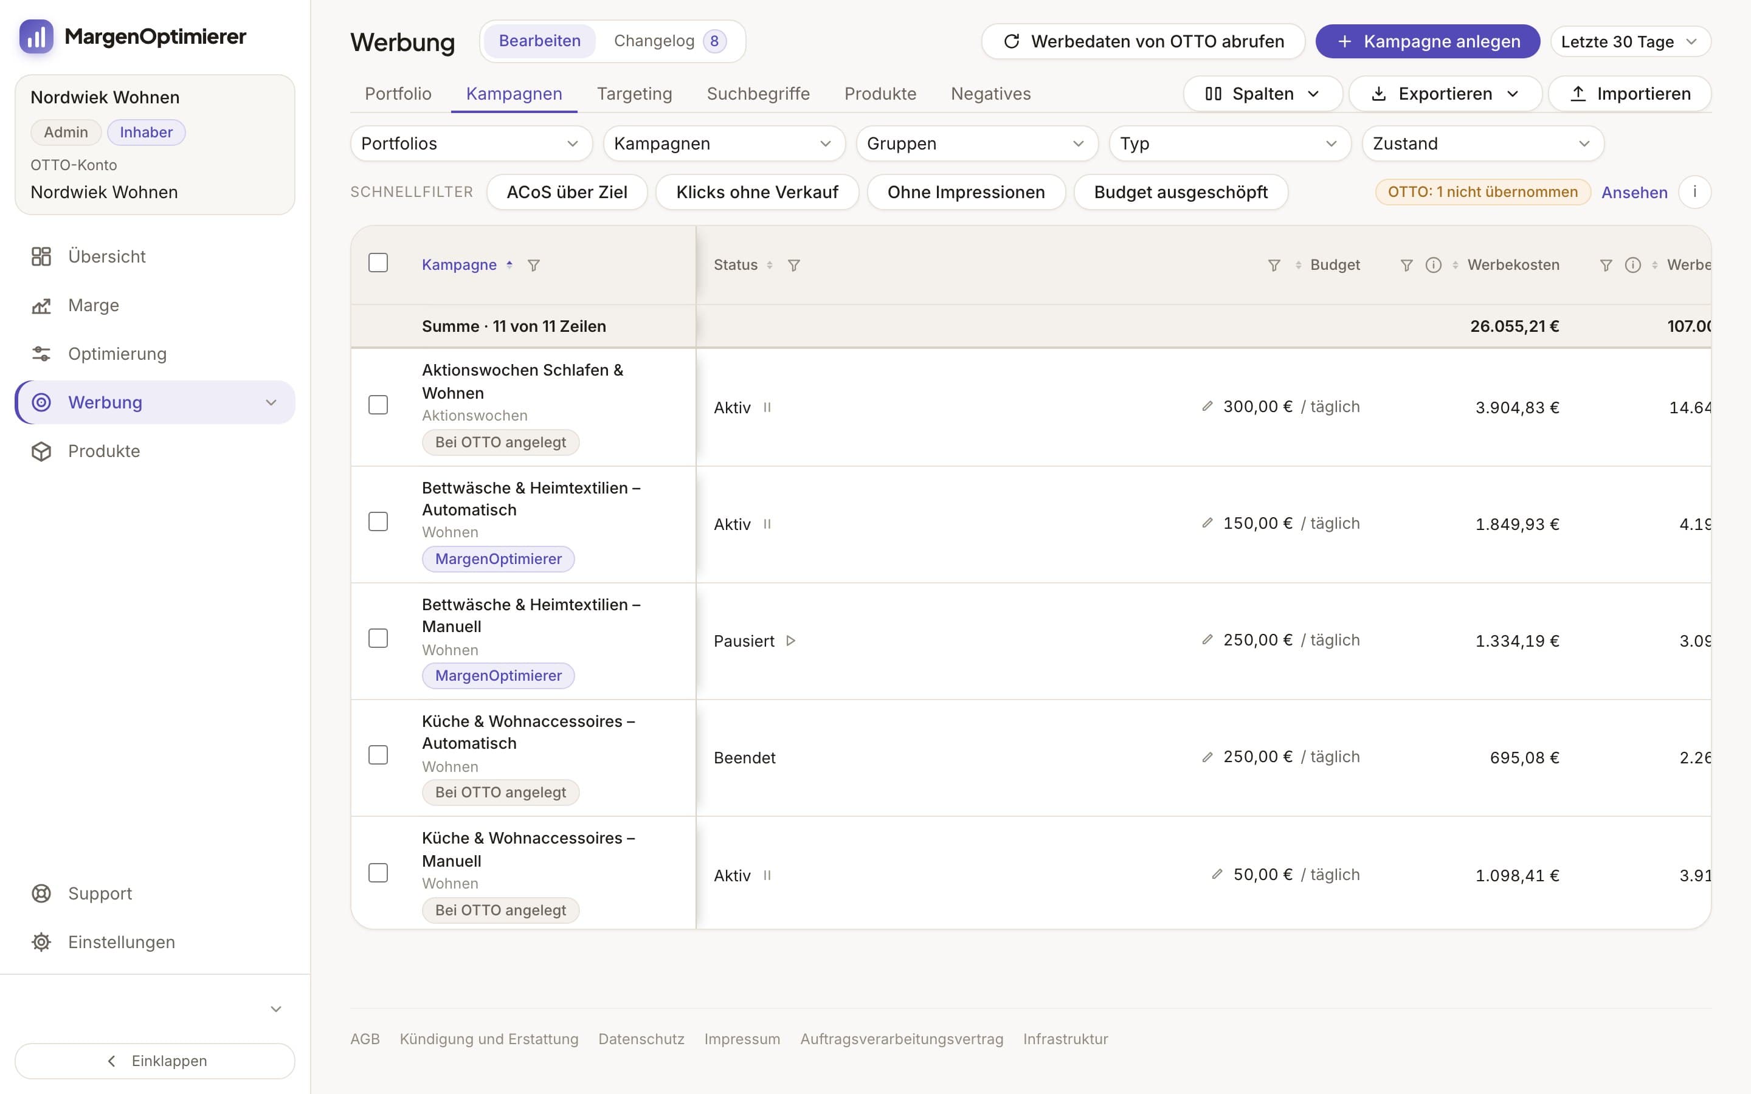Viewport: 1751px width, 1094px height.
Task: Open the Typ filter dropdown
Action: [1230, 144]
